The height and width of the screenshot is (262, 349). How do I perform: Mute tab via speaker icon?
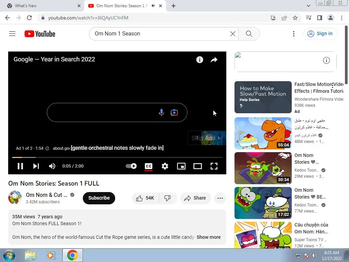coord(153,6)
